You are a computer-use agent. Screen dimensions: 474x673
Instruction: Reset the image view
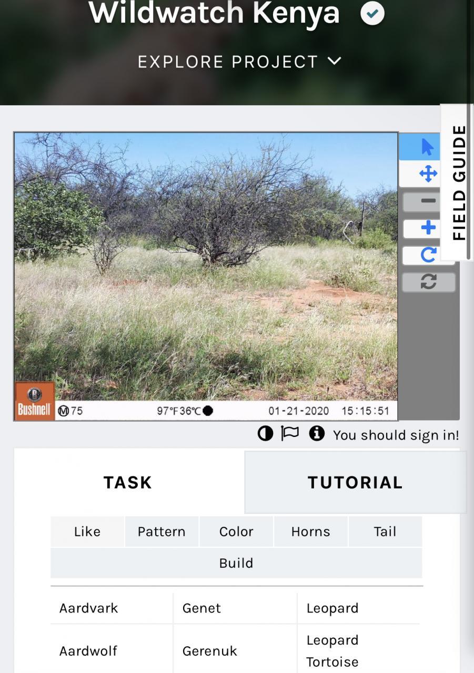tap(428, 282)
